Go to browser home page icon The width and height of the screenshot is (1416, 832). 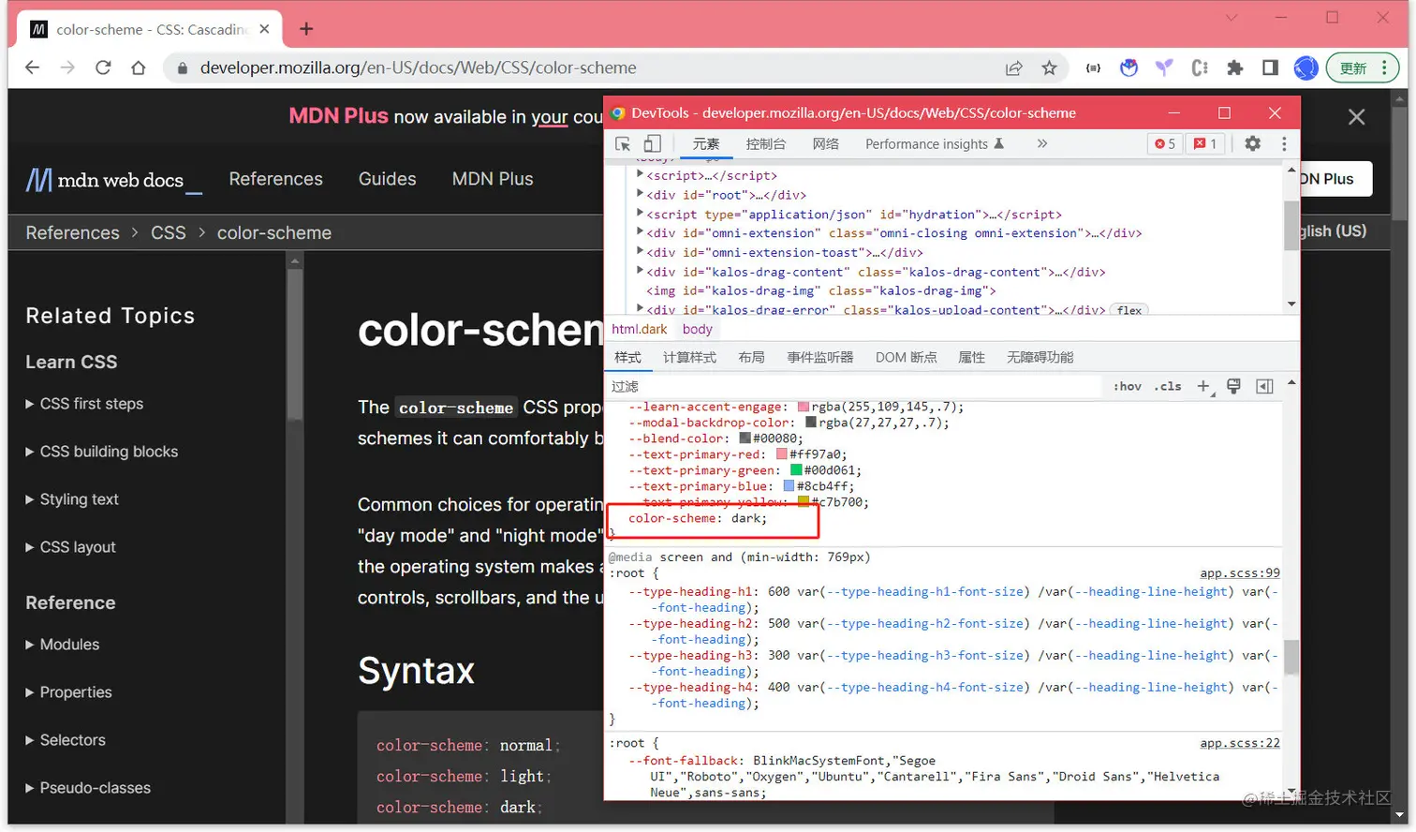point(139,67)
